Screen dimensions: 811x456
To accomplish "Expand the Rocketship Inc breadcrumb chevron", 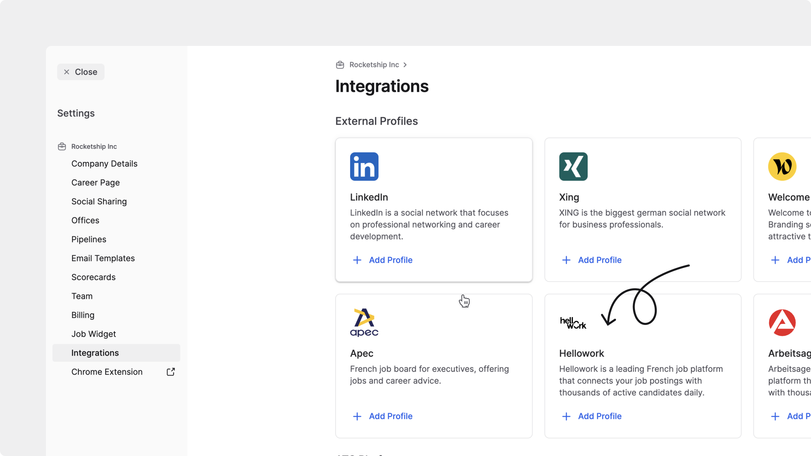I will pos(405,65).
